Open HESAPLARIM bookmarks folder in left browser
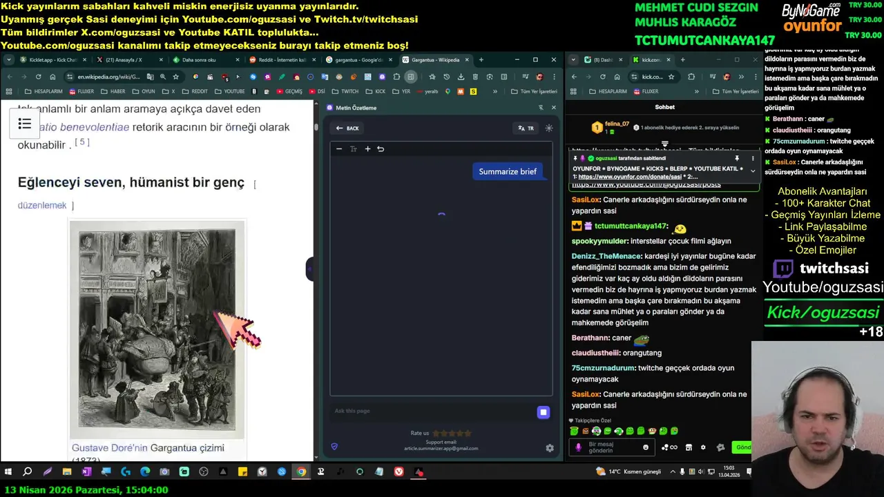This screenshot has height=497, width=884. pos(43,91)
